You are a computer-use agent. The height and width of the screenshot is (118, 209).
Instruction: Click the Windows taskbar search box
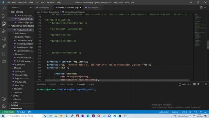click(24, 116)
